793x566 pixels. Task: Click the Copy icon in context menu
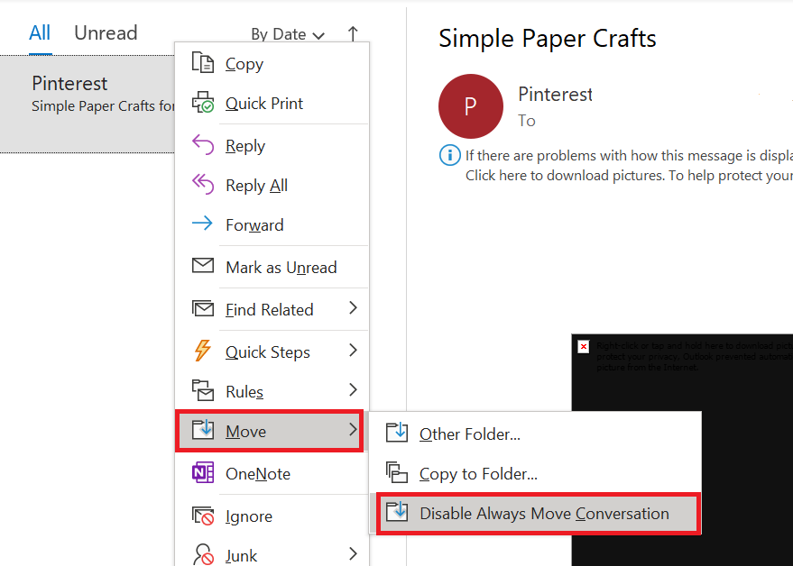point(203,63)
